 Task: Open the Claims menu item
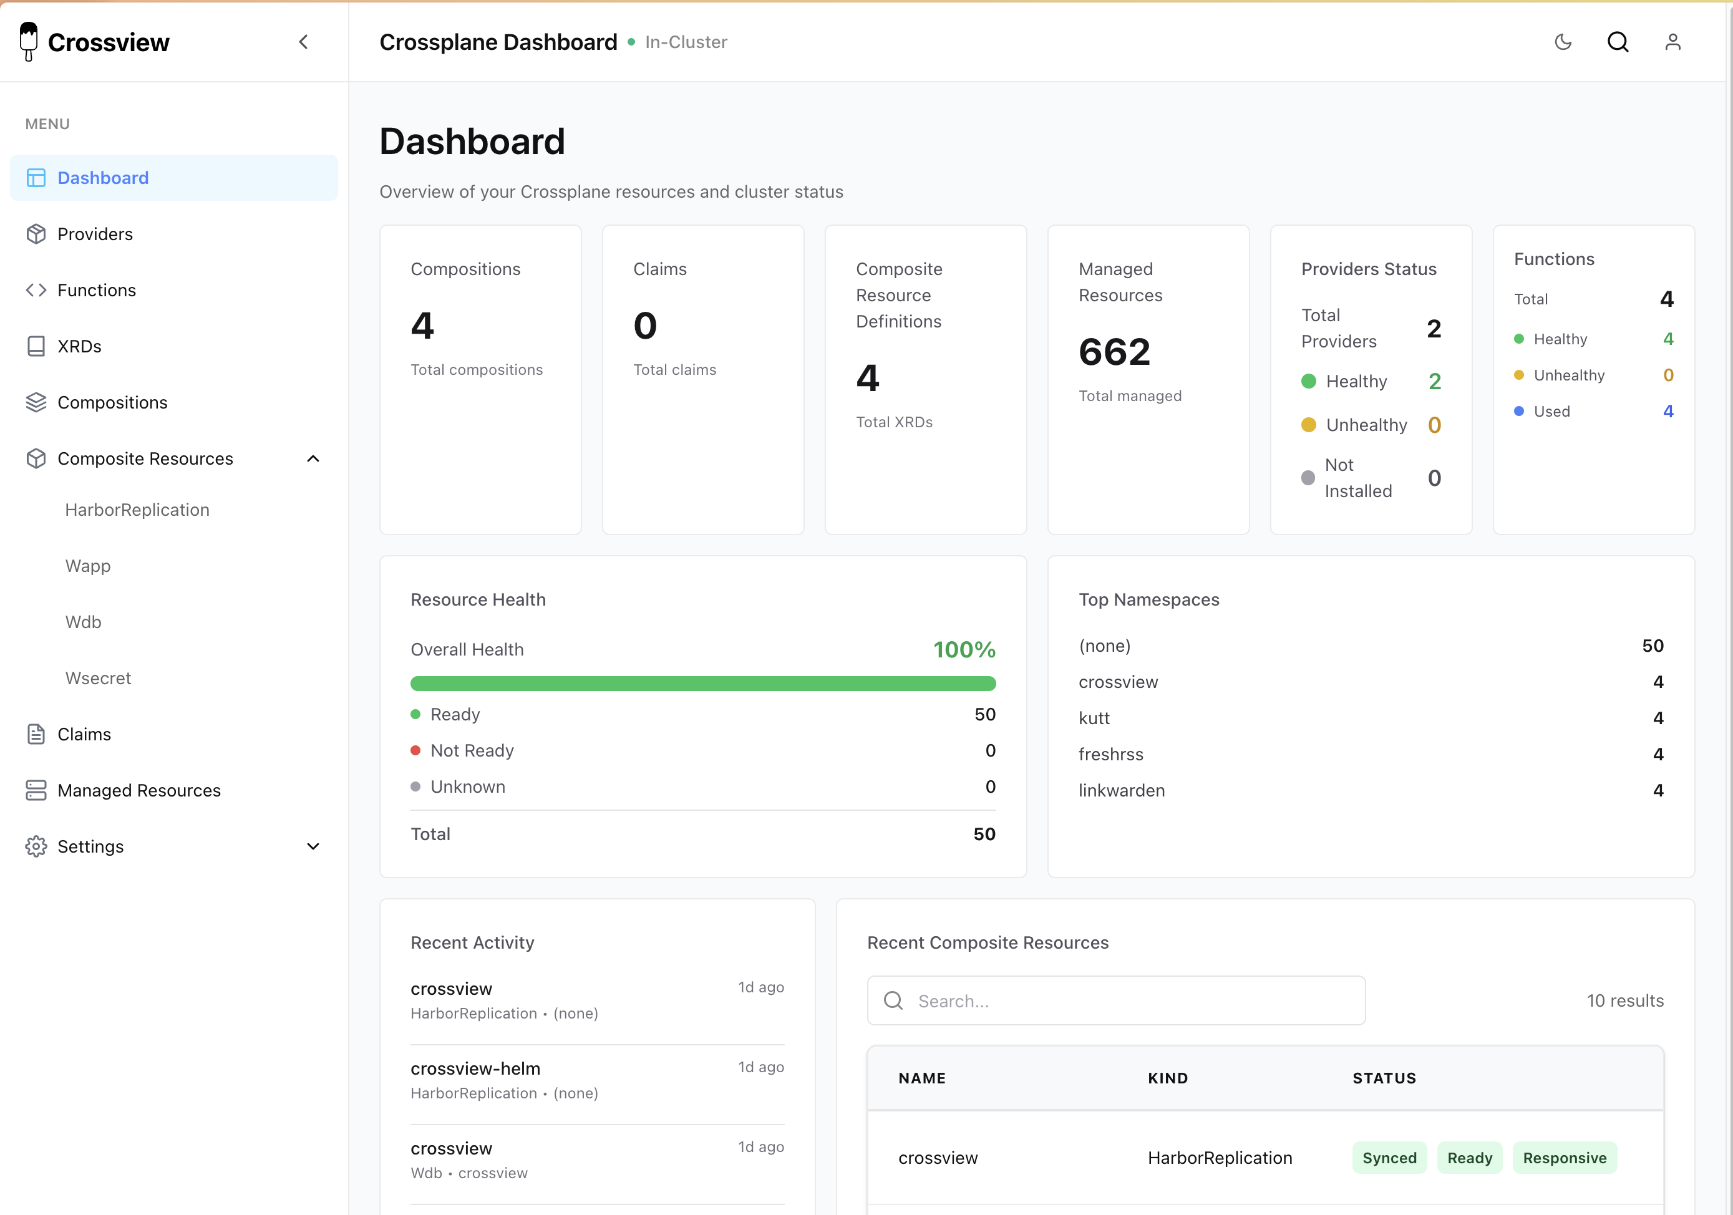click(x=84, y=733)
